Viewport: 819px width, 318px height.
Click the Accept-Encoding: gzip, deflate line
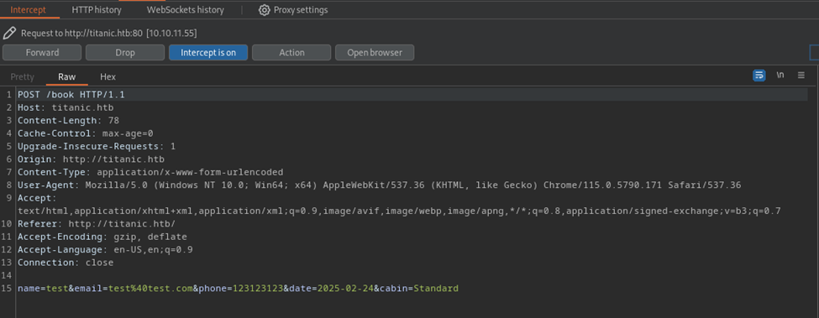(x=102, y=237)
